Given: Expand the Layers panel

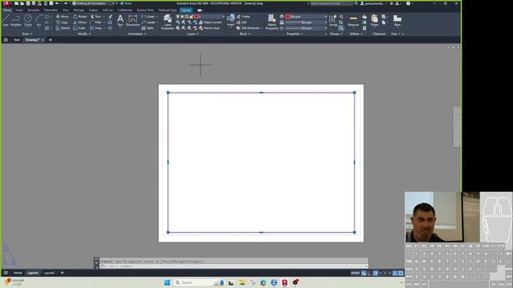Looking at the screenshot, I should pos(192,34).
